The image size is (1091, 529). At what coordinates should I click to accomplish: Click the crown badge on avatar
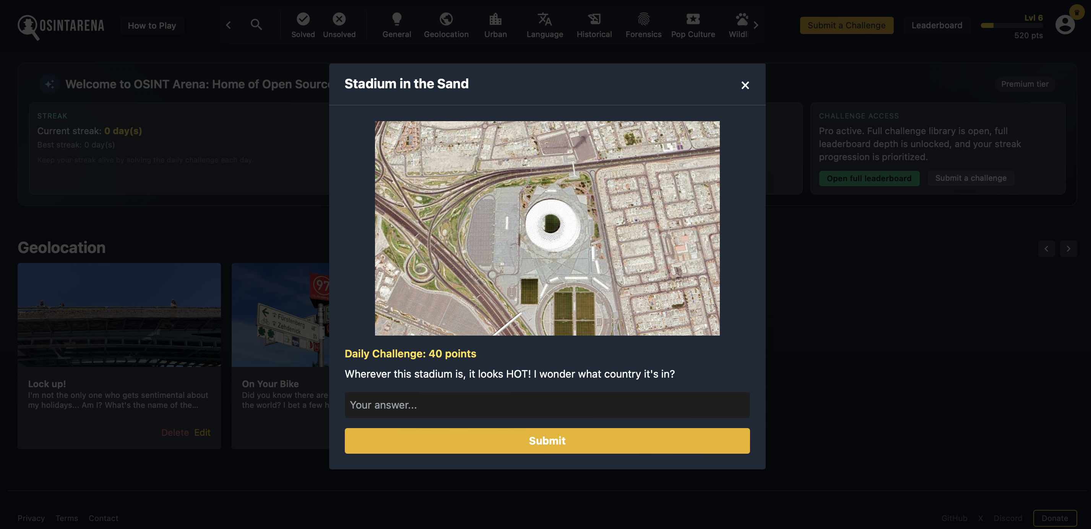coord(1076,12)
